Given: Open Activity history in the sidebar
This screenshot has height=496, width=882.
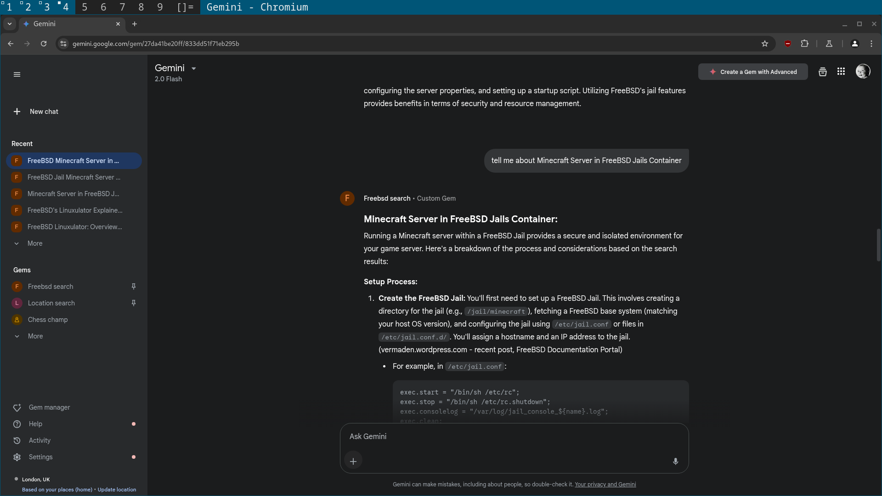Looking at the screenshot, I should click(40, 440).
